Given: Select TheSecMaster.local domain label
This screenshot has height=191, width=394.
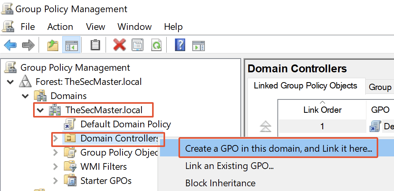Looking at the screenshot, I should click(x=104, y=110).
